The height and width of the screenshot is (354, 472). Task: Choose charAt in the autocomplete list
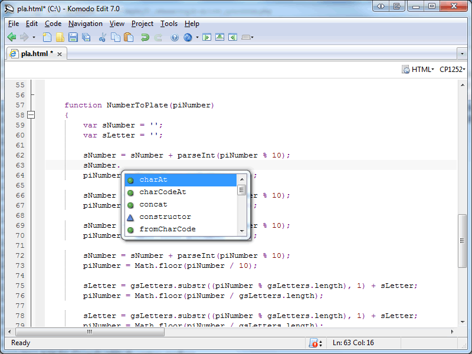(181, 180)
